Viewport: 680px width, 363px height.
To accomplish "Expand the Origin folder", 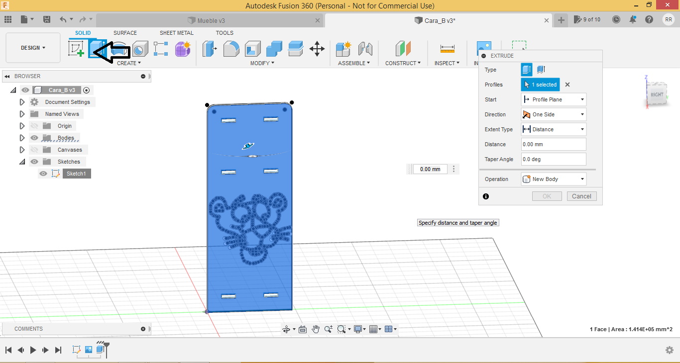I will (22, 126).
